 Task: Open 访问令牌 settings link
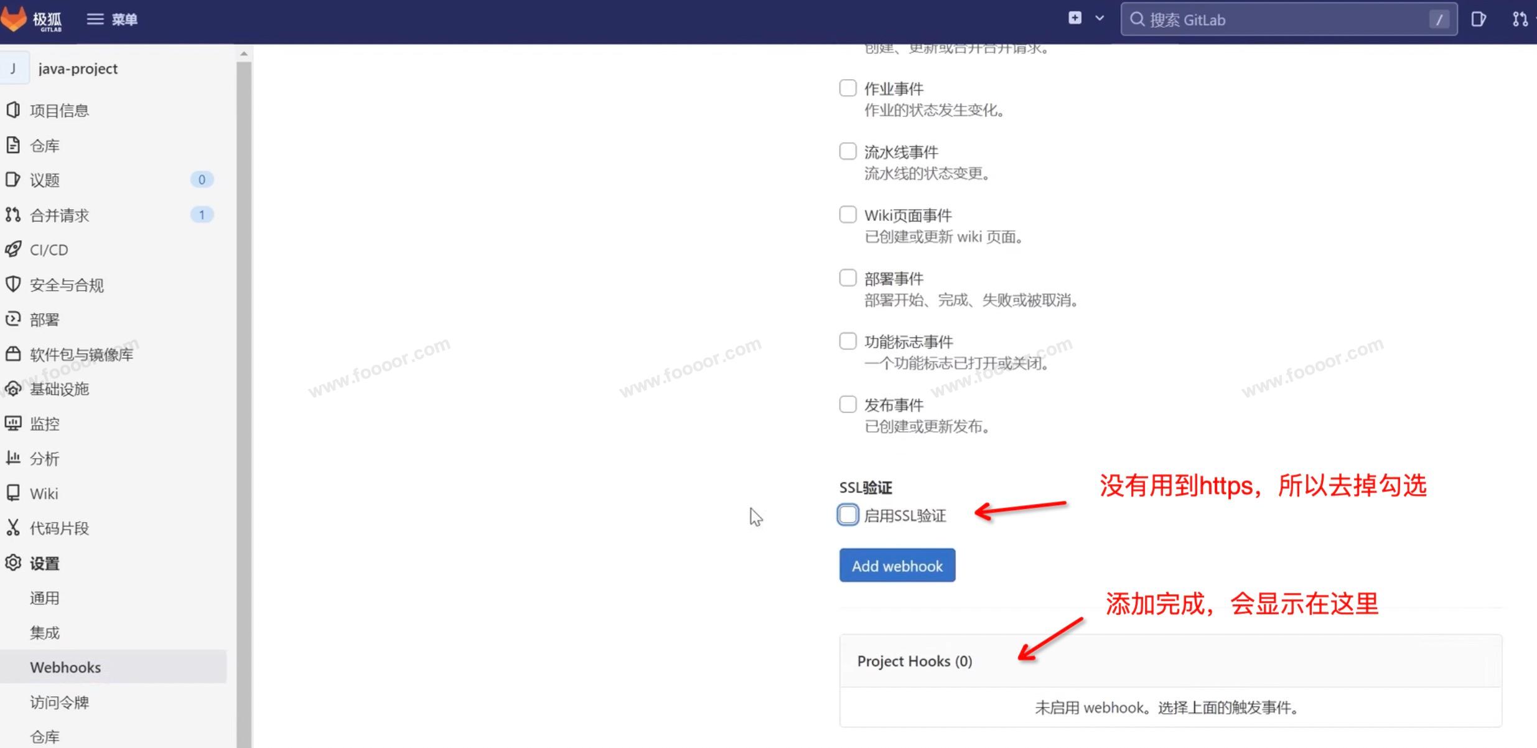coord(59,703)
